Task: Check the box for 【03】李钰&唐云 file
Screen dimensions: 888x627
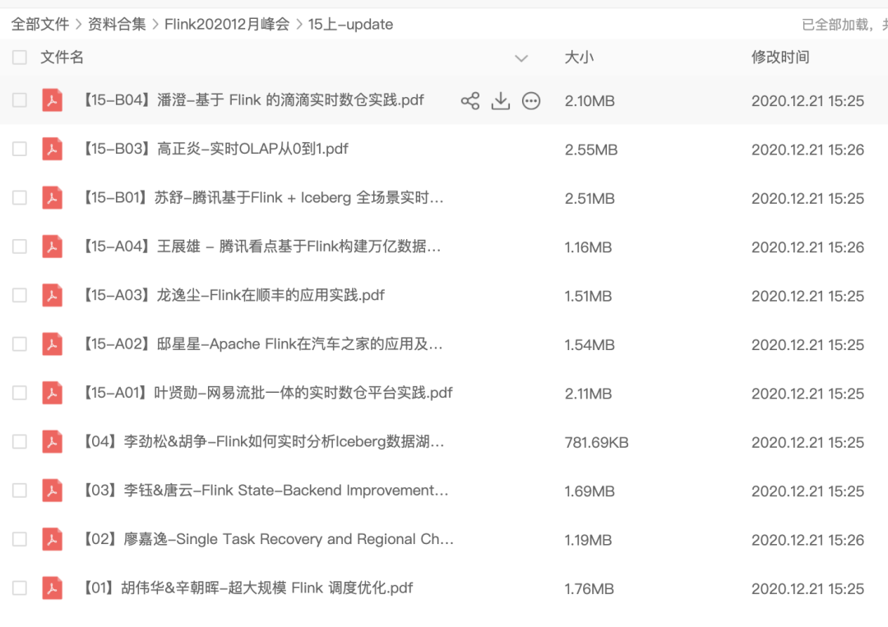Action: click(19, 490)
